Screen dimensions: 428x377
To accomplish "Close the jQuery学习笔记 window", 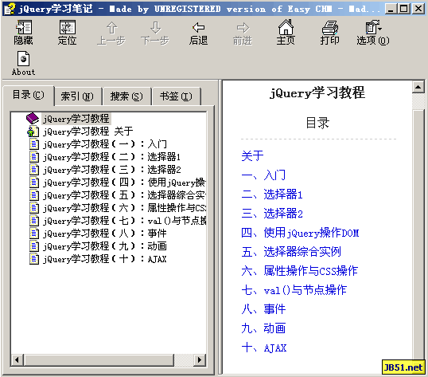I will [x=418, y=9].
